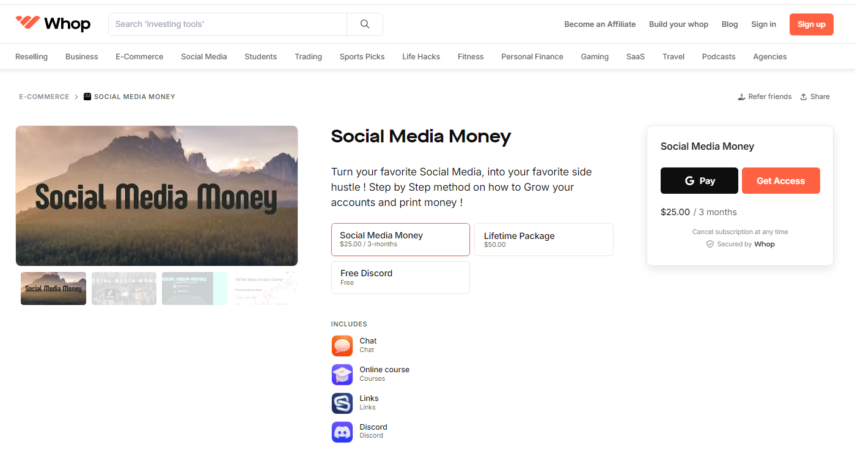Screen dimensions: 855x459
Task: Click the Discord app icon
Action: tap(342, 432)
